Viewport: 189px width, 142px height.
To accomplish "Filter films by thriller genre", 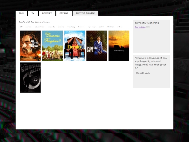I will (x=111, y=27).
